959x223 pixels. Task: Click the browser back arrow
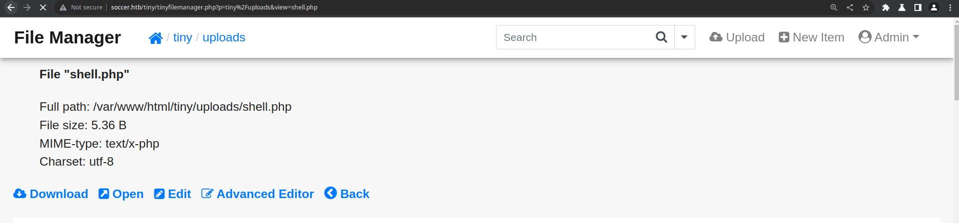coord(11,7)
